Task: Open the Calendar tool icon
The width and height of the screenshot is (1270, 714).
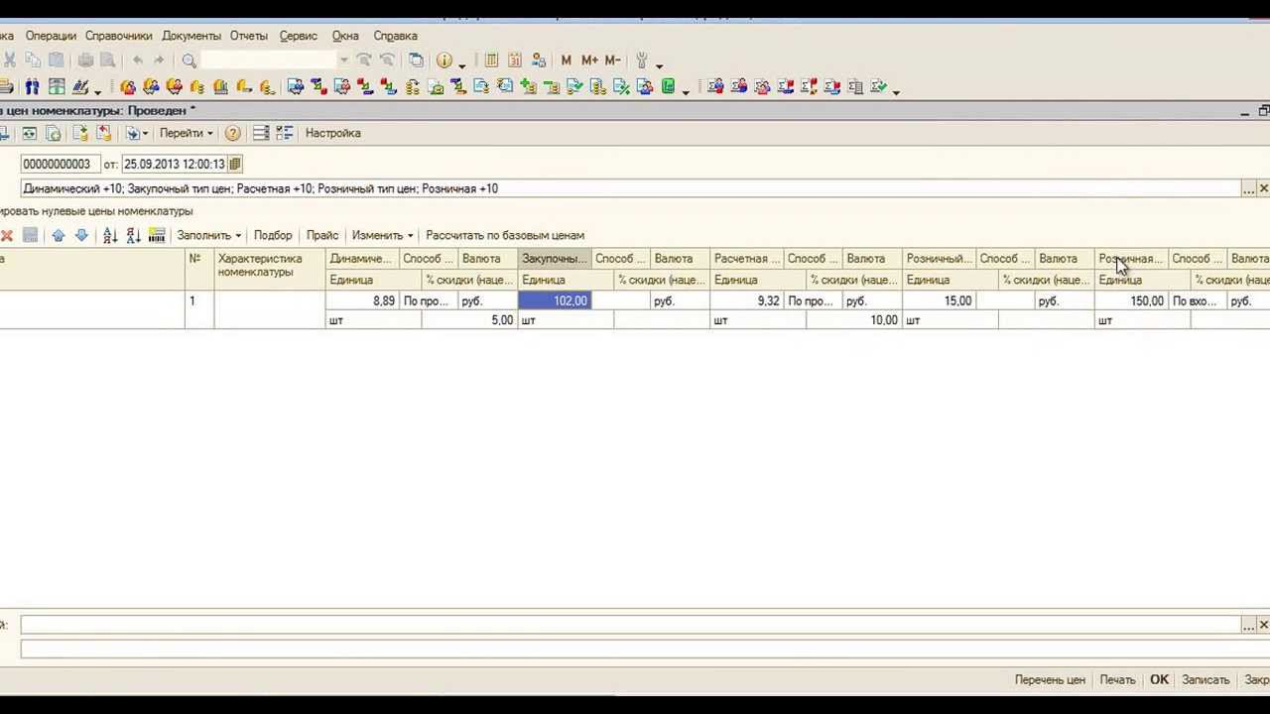Action: point(515,60)
